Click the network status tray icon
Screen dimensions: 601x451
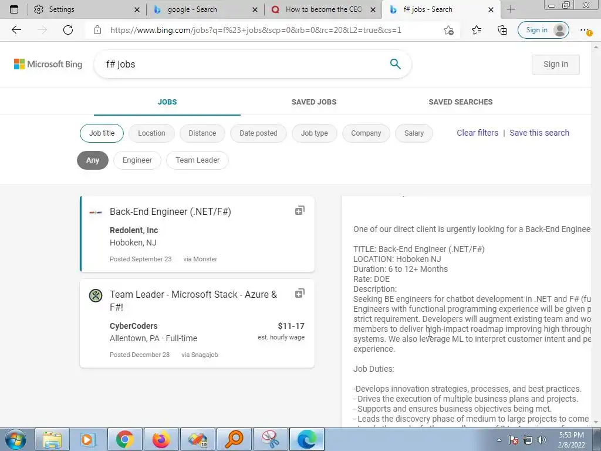pos(528,440)
